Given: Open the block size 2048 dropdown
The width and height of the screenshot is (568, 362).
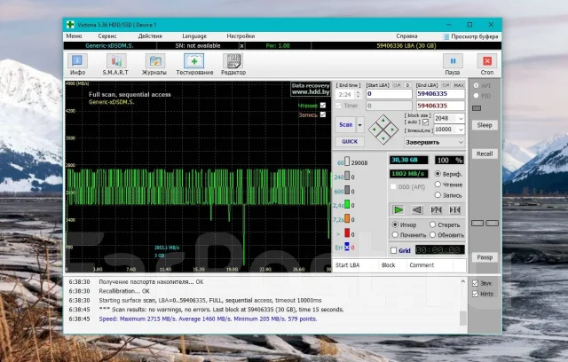Looking at the screenshot, I should coord(461,118).
